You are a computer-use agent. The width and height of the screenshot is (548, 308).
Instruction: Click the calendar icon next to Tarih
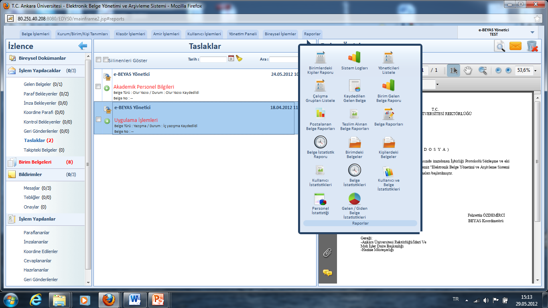(231, 58)
